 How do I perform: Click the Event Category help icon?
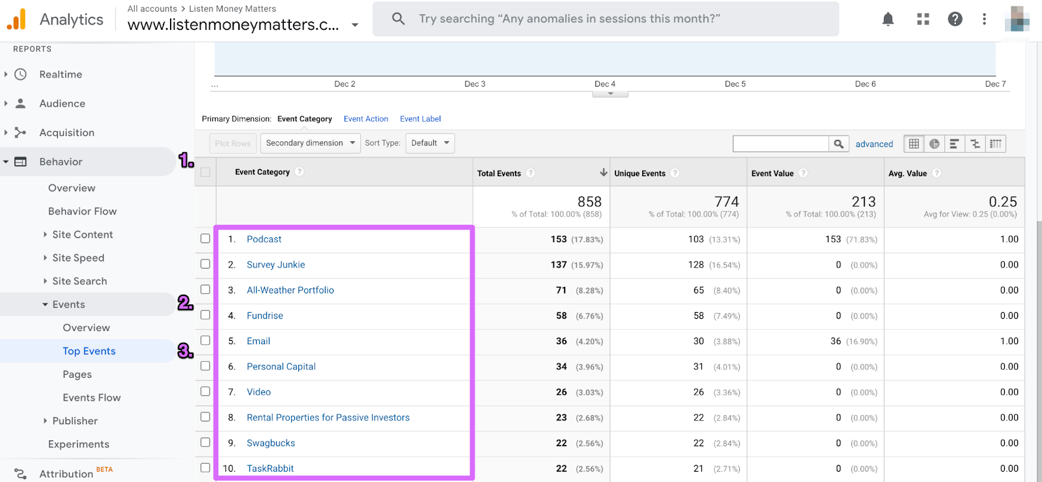tap(300, 172)
